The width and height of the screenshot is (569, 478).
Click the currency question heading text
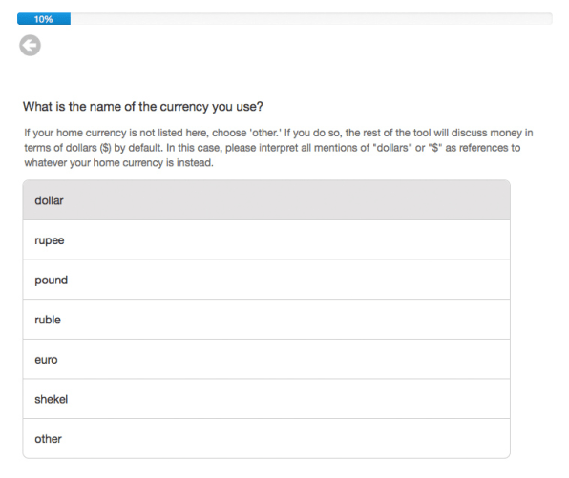pos(143,107)
